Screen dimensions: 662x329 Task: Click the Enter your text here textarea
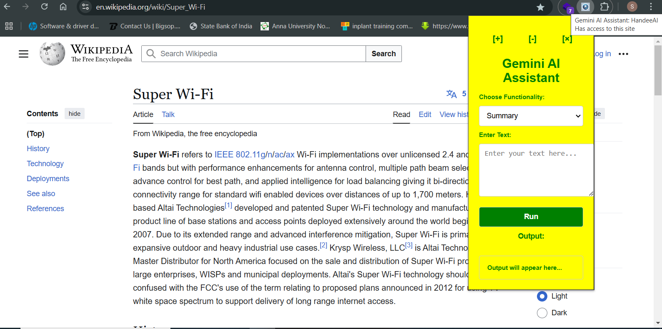click(537, 170)
